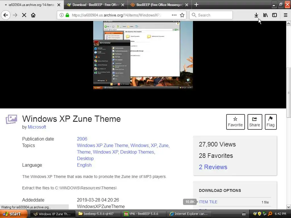This screenshot has width=291, height=218.
Task: Open the Downloads arrow in toolbar
Action: (x=256, y=15)
